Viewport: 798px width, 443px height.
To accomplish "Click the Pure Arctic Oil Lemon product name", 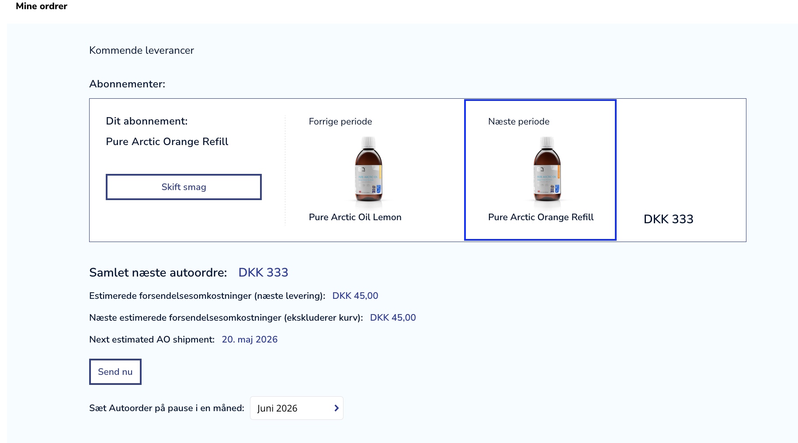I will tap(355, 217).
